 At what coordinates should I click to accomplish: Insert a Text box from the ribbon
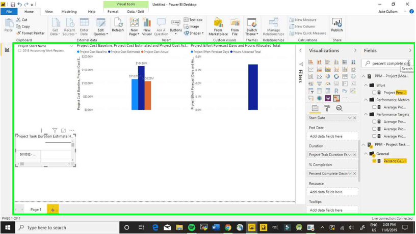(193, 20)
